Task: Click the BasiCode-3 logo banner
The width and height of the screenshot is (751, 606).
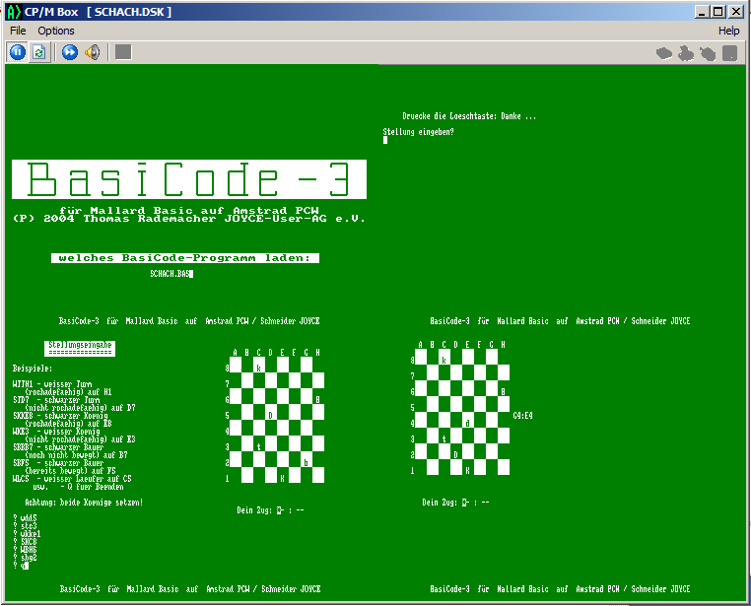Action: (189, 179)
